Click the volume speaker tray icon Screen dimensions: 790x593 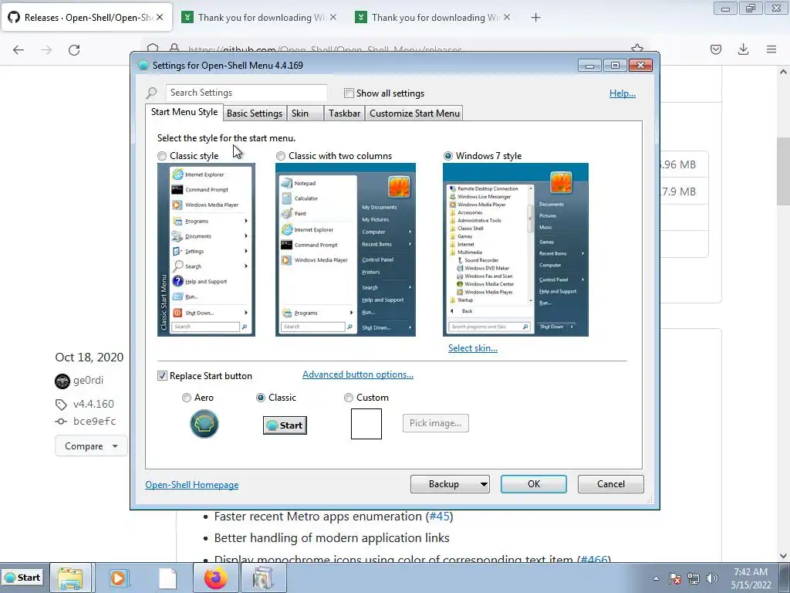pyautogui.click(x=712, y=578)
